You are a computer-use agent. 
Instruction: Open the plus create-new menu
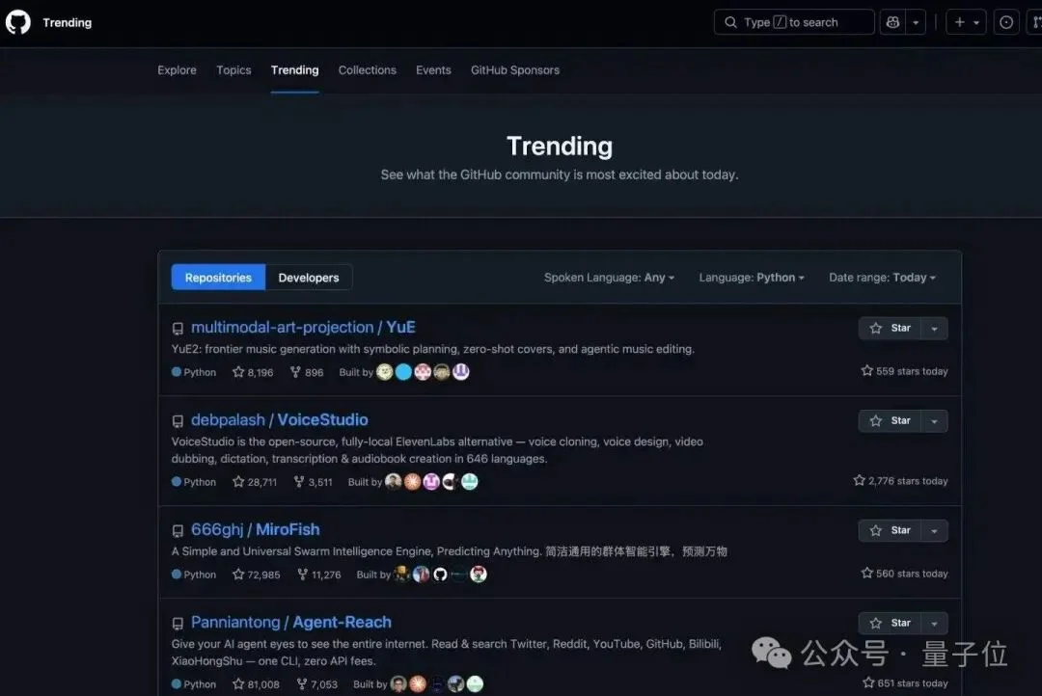pyautogui.click(x=966, y=22)
